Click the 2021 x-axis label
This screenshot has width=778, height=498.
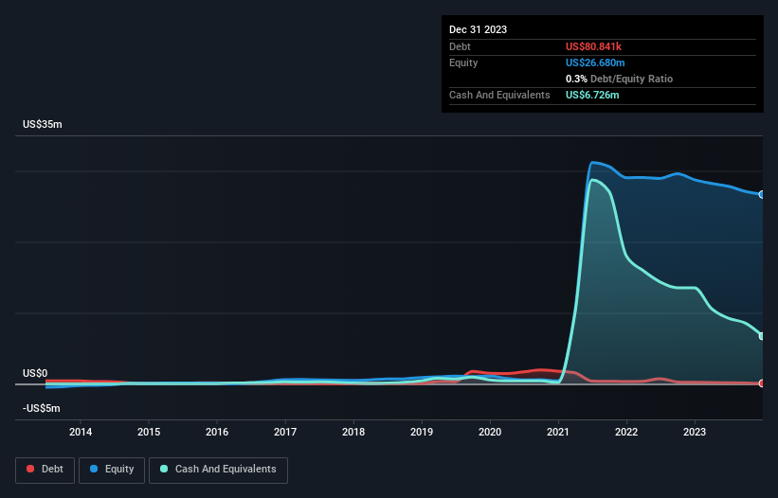[558, 432]
